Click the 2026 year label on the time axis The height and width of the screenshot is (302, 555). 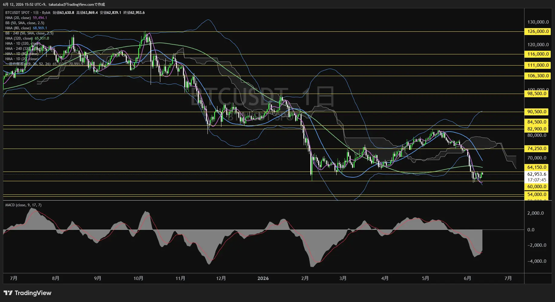263,278
